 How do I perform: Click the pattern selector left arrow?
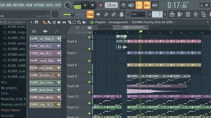point(150,14)
